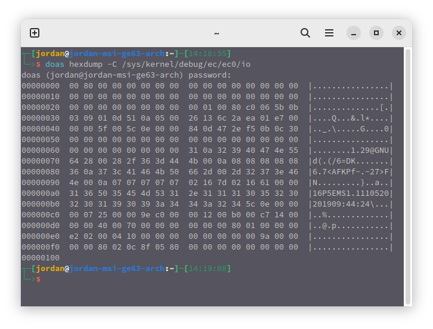Viewport: 433px width, 329px height.
Task: Close the terminal window
Action: click(399, 33)
